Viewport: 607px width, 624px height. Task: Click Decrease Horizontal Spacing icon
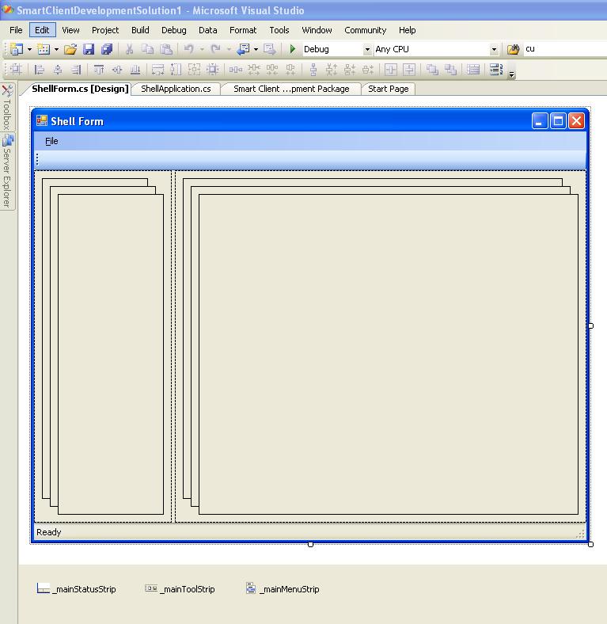pyautogui.click(x=272, y=70)
